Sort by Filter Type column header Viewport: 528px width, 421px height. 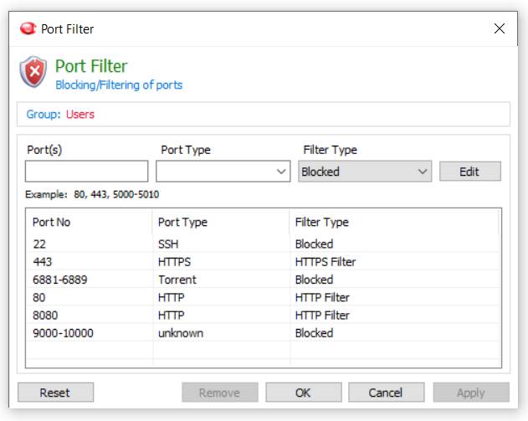tap(394, 222)
